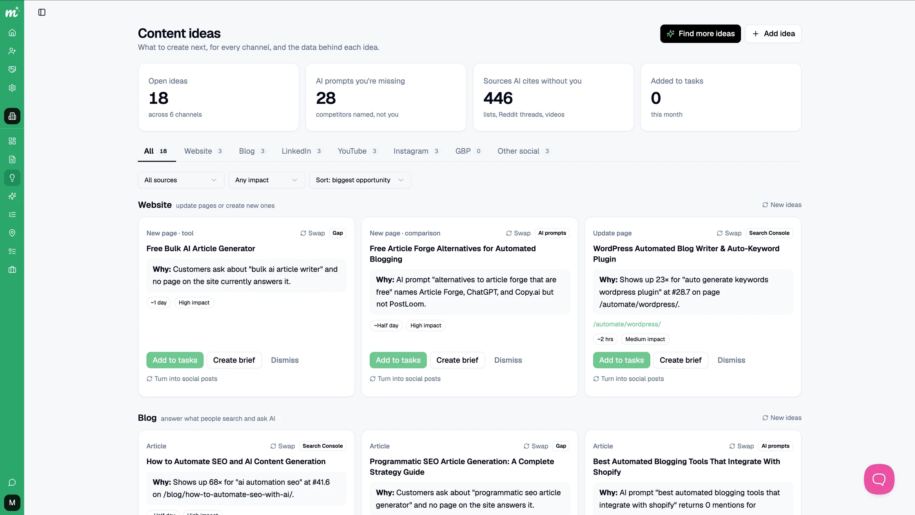Click the building company icon
Image resolution: width=915 pixels, height=515 pixels.
coord(12,116)
